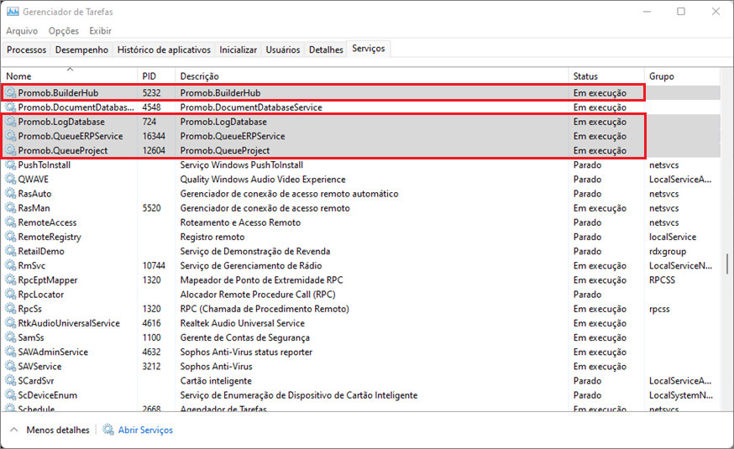Switch to the Inicializar tab
Screen dimensions: 734x449
239,50
